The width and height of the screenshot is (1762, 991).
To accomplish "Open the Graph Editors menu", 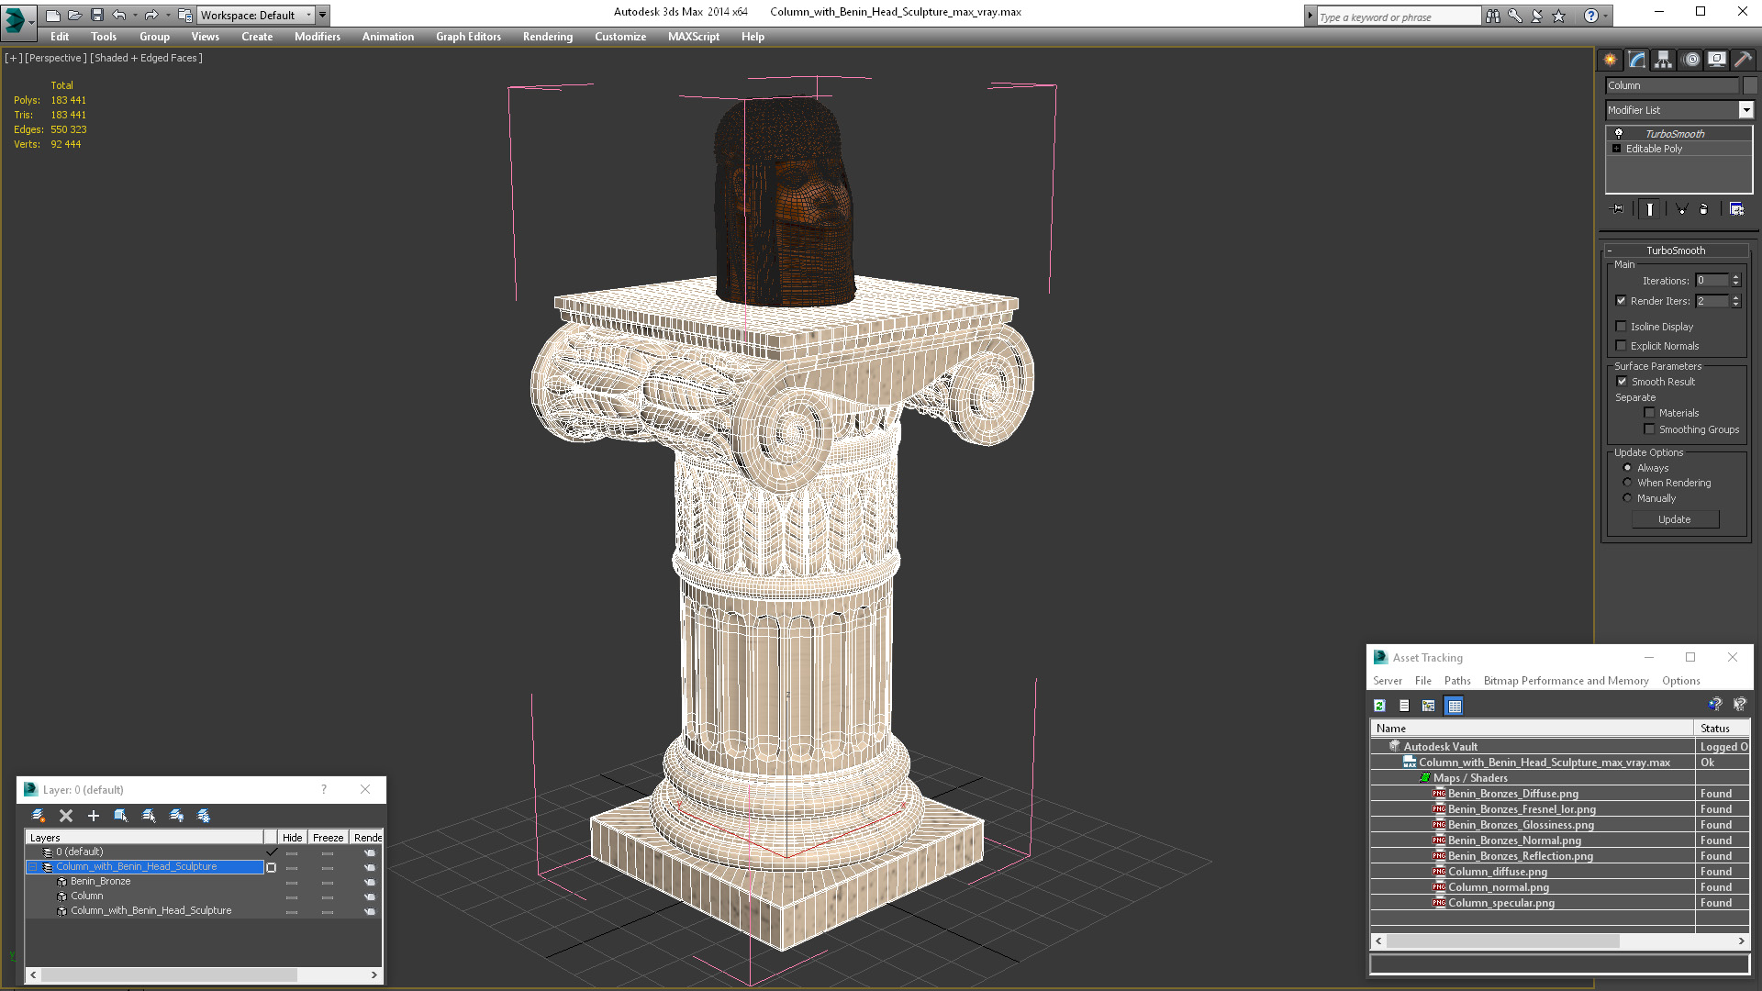I will (x=468, y=37).
